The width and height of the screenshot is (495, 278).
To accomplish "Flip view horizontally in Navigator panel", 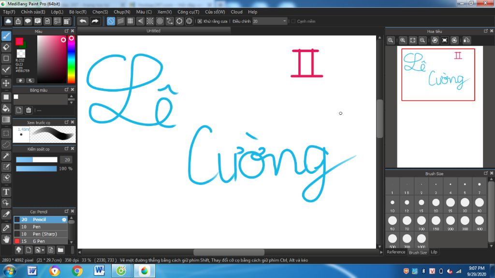I will [466, 41].
